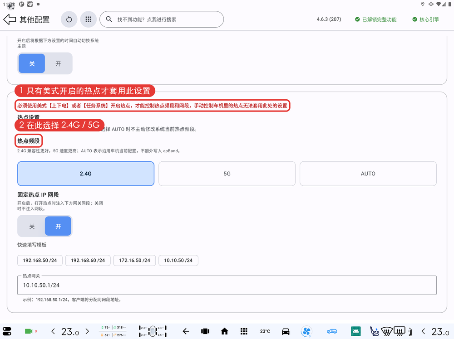Open the app drawer grid in bottom bar
This screenshot has height=339, width=454.
pos(244,331)
